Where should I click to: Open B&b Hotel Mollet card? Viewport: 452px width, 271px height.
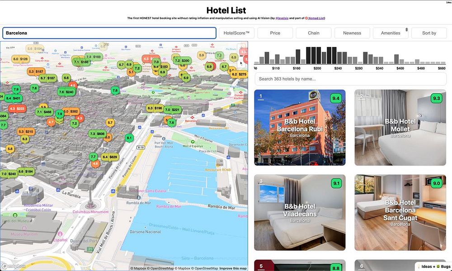[x=400, y=128]
